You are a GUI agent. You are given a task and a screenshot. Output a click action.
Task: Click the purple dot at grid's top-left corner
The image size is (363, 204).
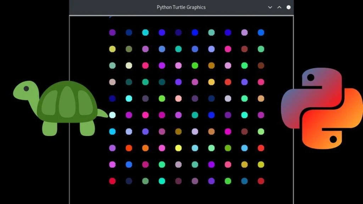click(112, 32)
